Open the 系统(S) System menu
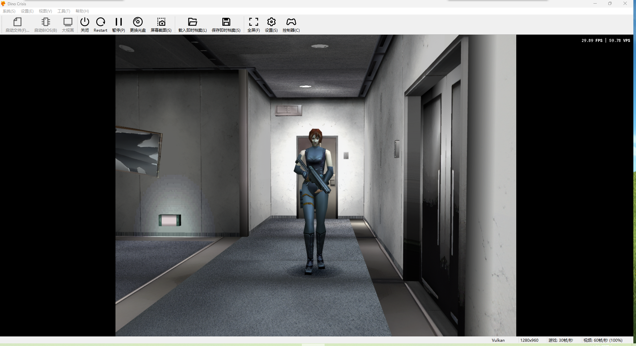The height and width of the screenshot is (346, 636). tap(9, 11)
